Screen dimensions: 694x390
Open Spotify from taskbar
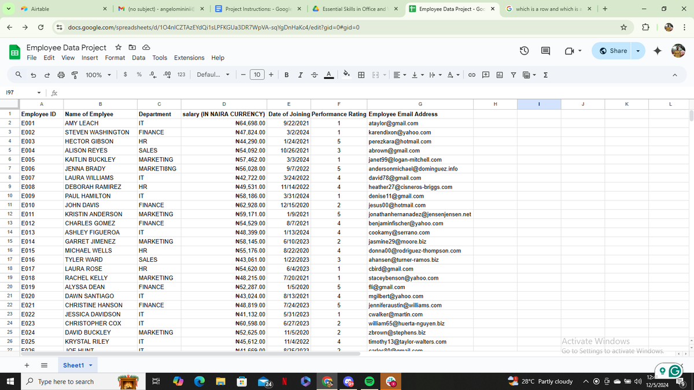click(370, 382)
